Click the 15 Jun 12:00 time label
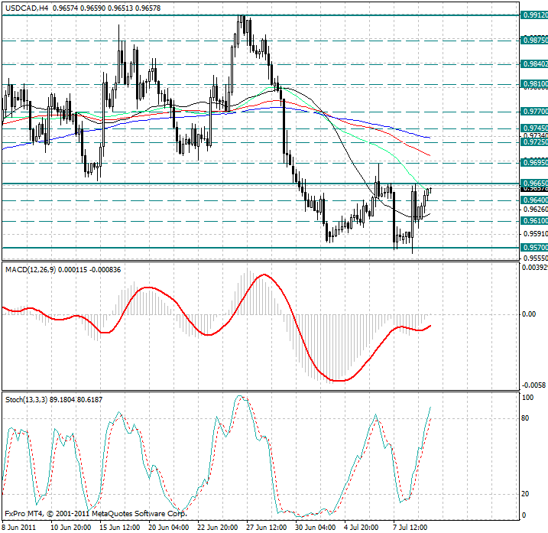Image resolution: width=548 pixels, height=533 pixels. pos(120,527)
